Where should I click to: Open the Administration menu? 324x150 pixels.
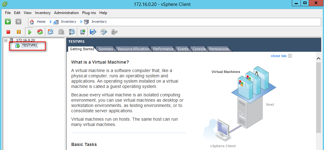click(66, 13)
